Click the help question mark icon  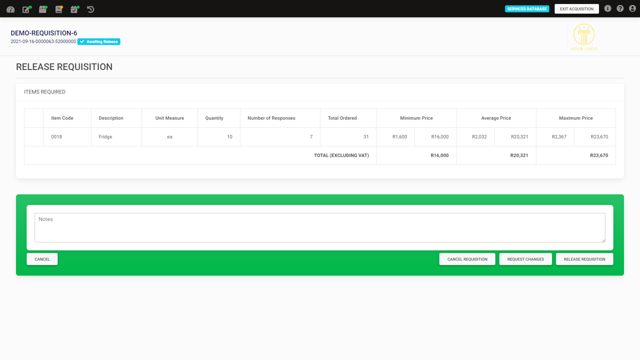[620, 8]
